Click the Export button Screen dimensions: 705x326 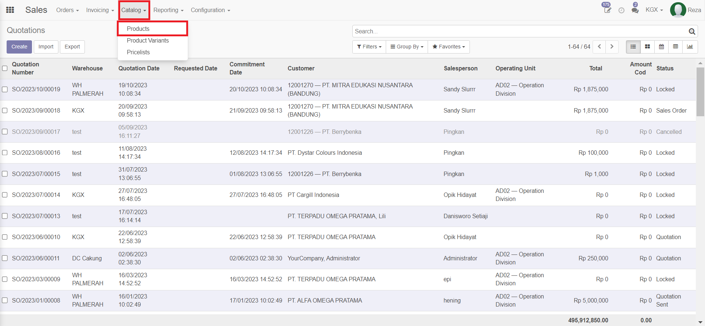point(72,47)
